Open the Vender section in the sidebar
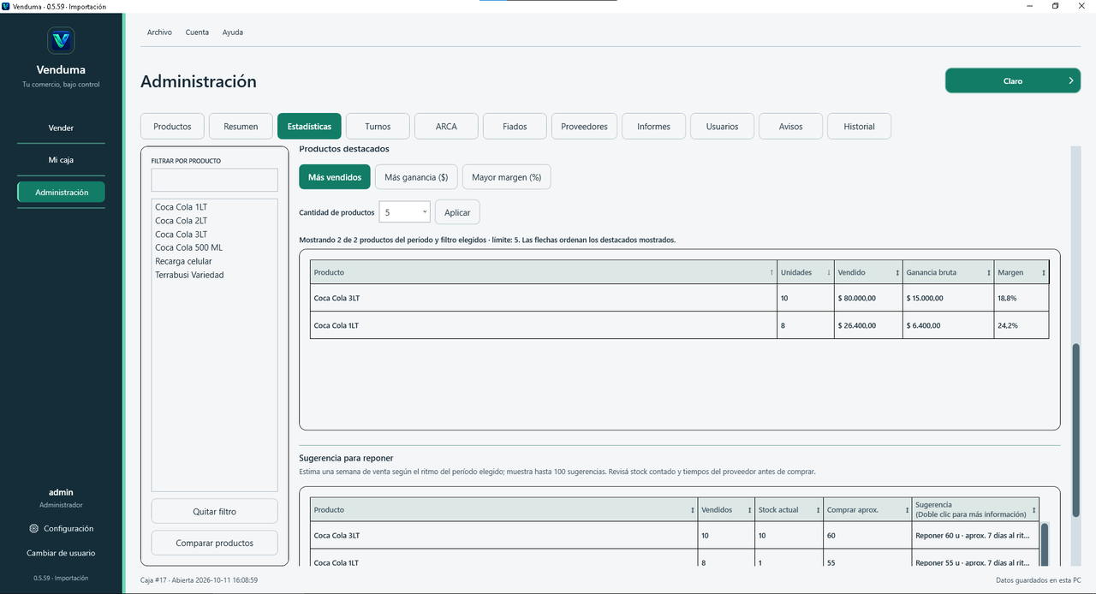Screen dimensions: 1096x594 (61, 128)
